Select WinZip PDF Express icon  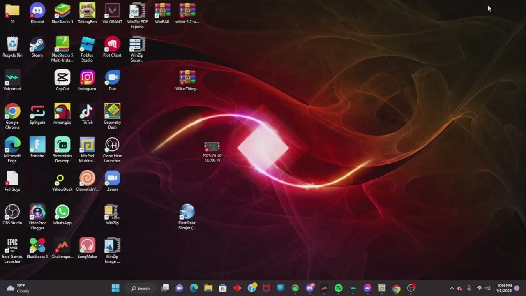(x=137, y=16)
